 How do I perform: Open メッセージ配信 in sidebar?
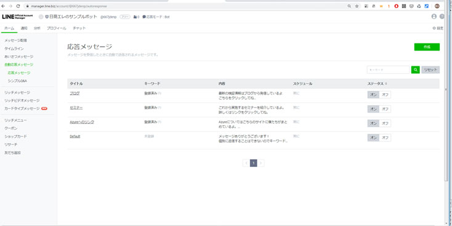pos(15,41)
